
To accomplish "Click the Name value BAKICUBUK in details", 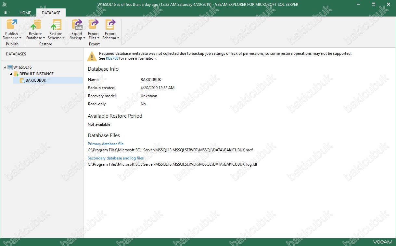I will 151,80.
